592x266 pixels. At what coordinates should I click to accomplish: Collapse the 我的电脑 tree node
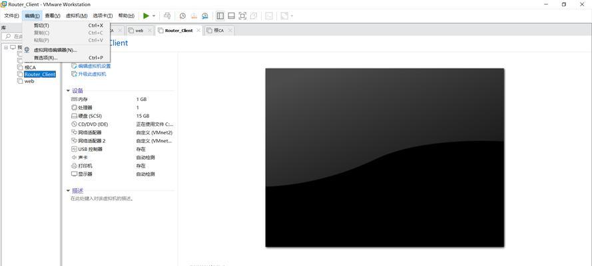[6, 47]
